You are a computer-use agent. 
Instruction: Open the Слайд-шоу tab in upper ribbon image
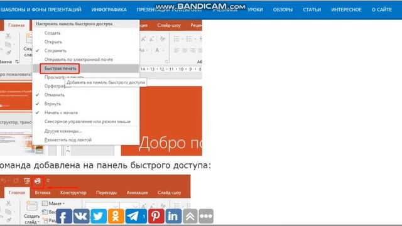[x=169, y=25]
